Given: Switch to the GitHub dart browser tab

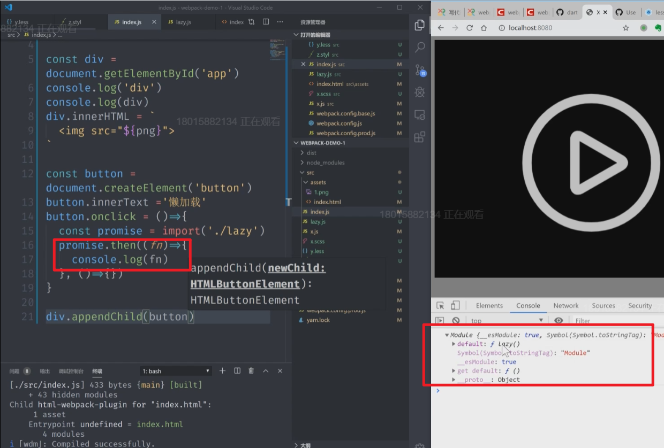Looking at the screenshot, I should (x=568, y=12).
